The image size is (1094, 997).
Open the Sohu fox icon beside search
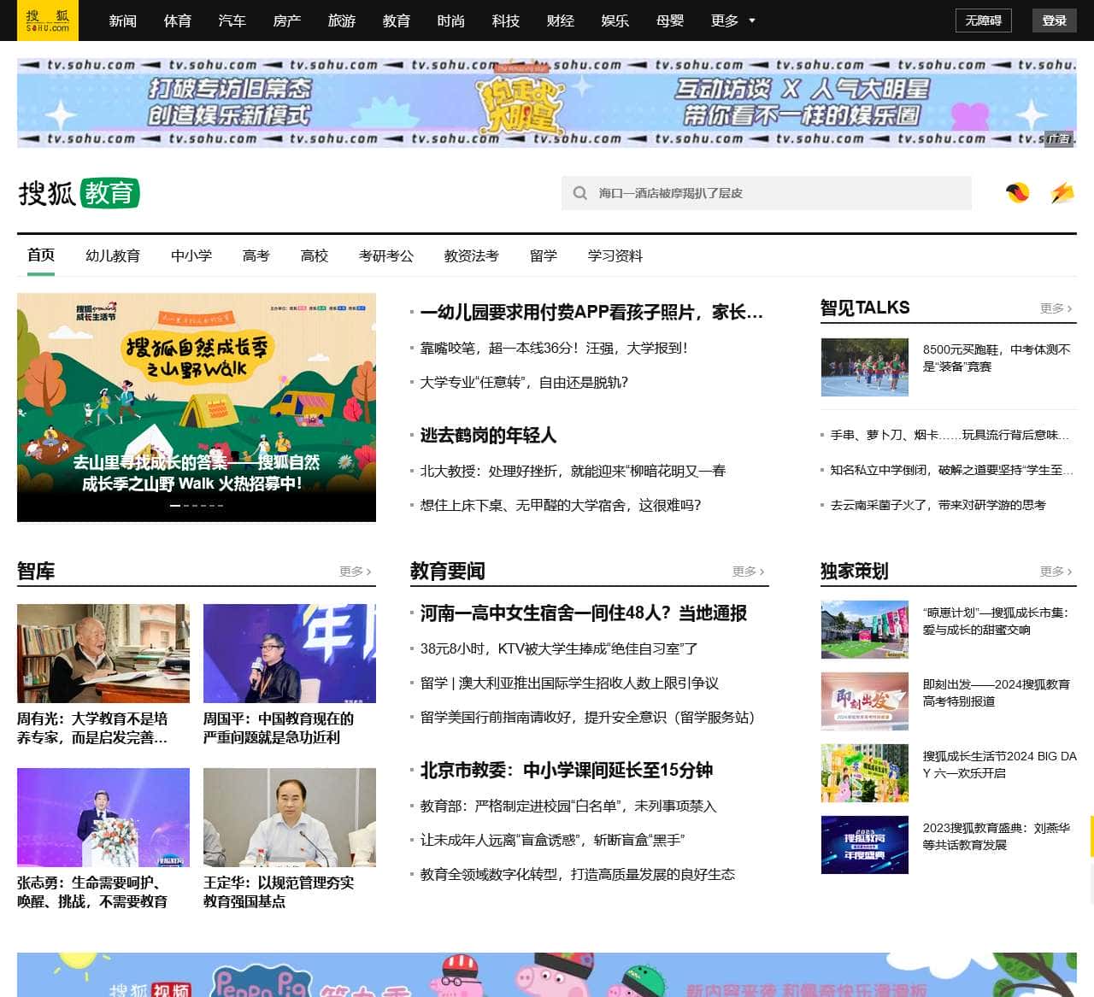1017,193
